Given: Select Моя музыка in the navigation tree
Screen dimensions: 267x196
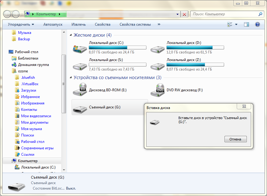Looking at the screenshot, I should (x=31, y=129).
